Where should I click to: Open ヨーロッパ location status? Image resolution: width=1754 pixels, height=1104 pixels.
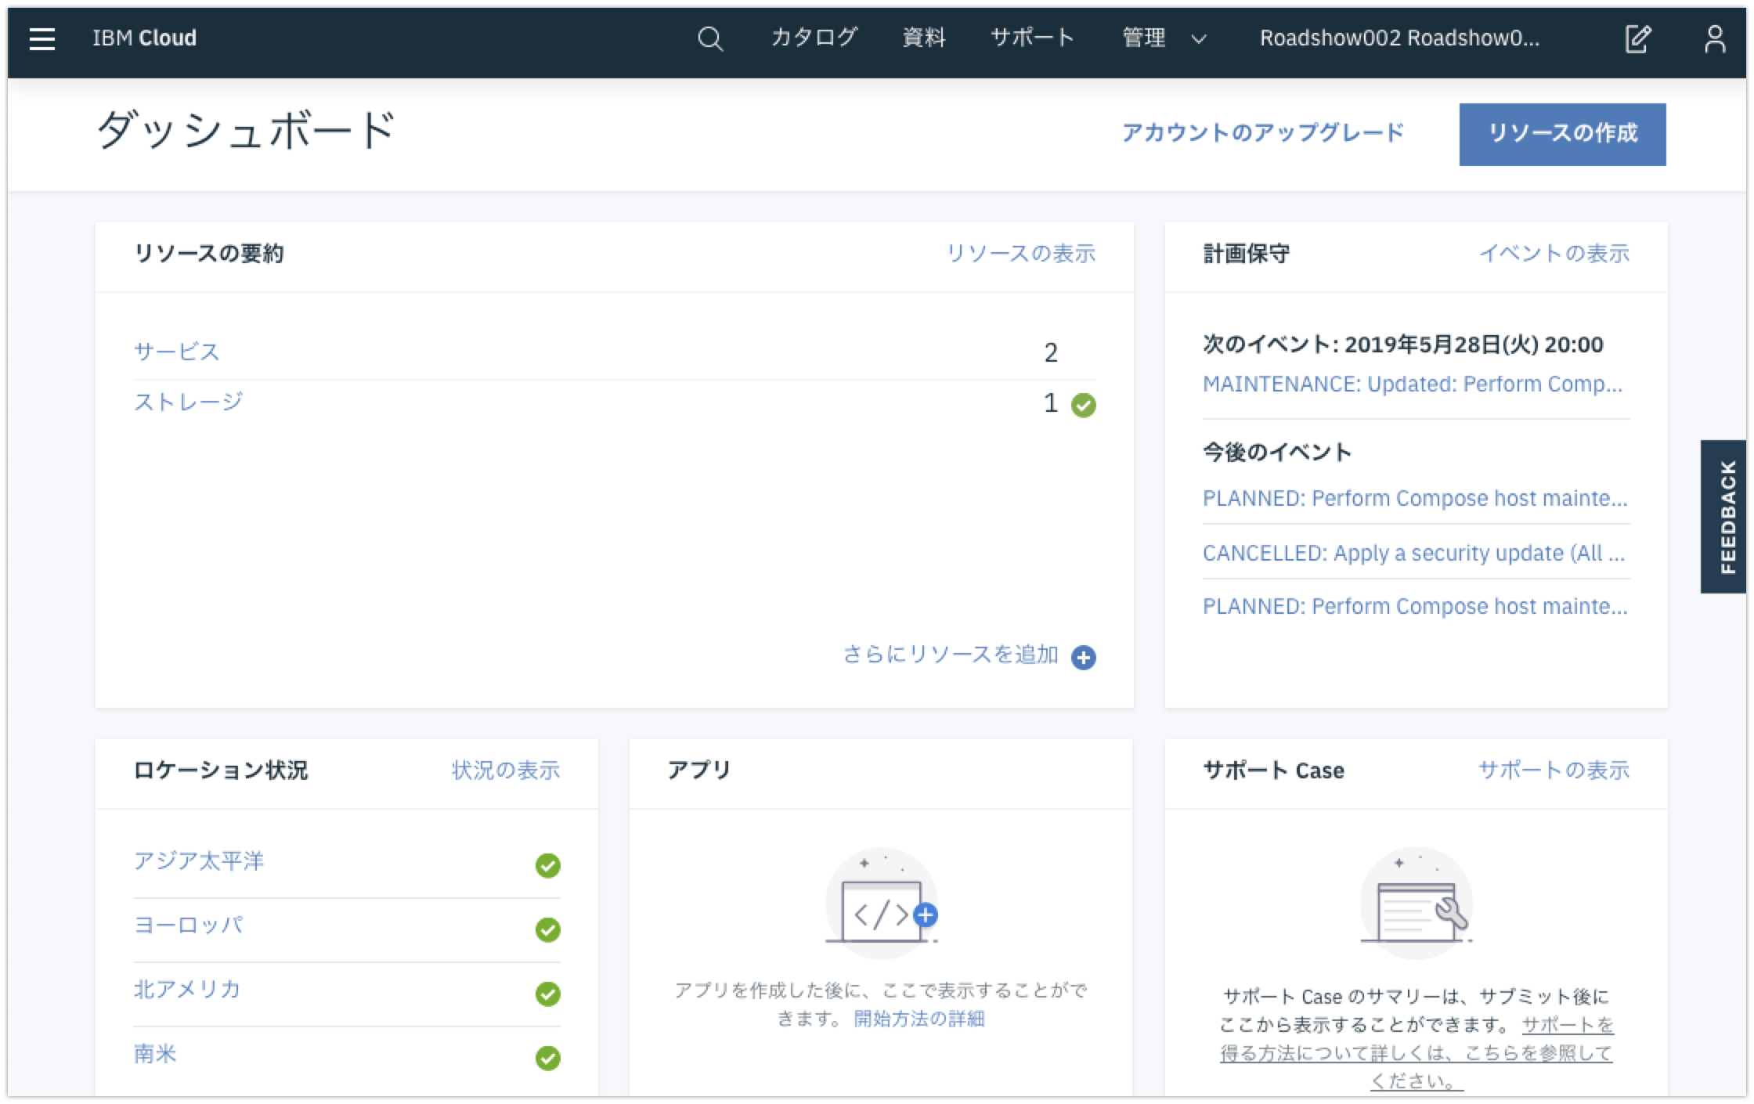[188, 925]
